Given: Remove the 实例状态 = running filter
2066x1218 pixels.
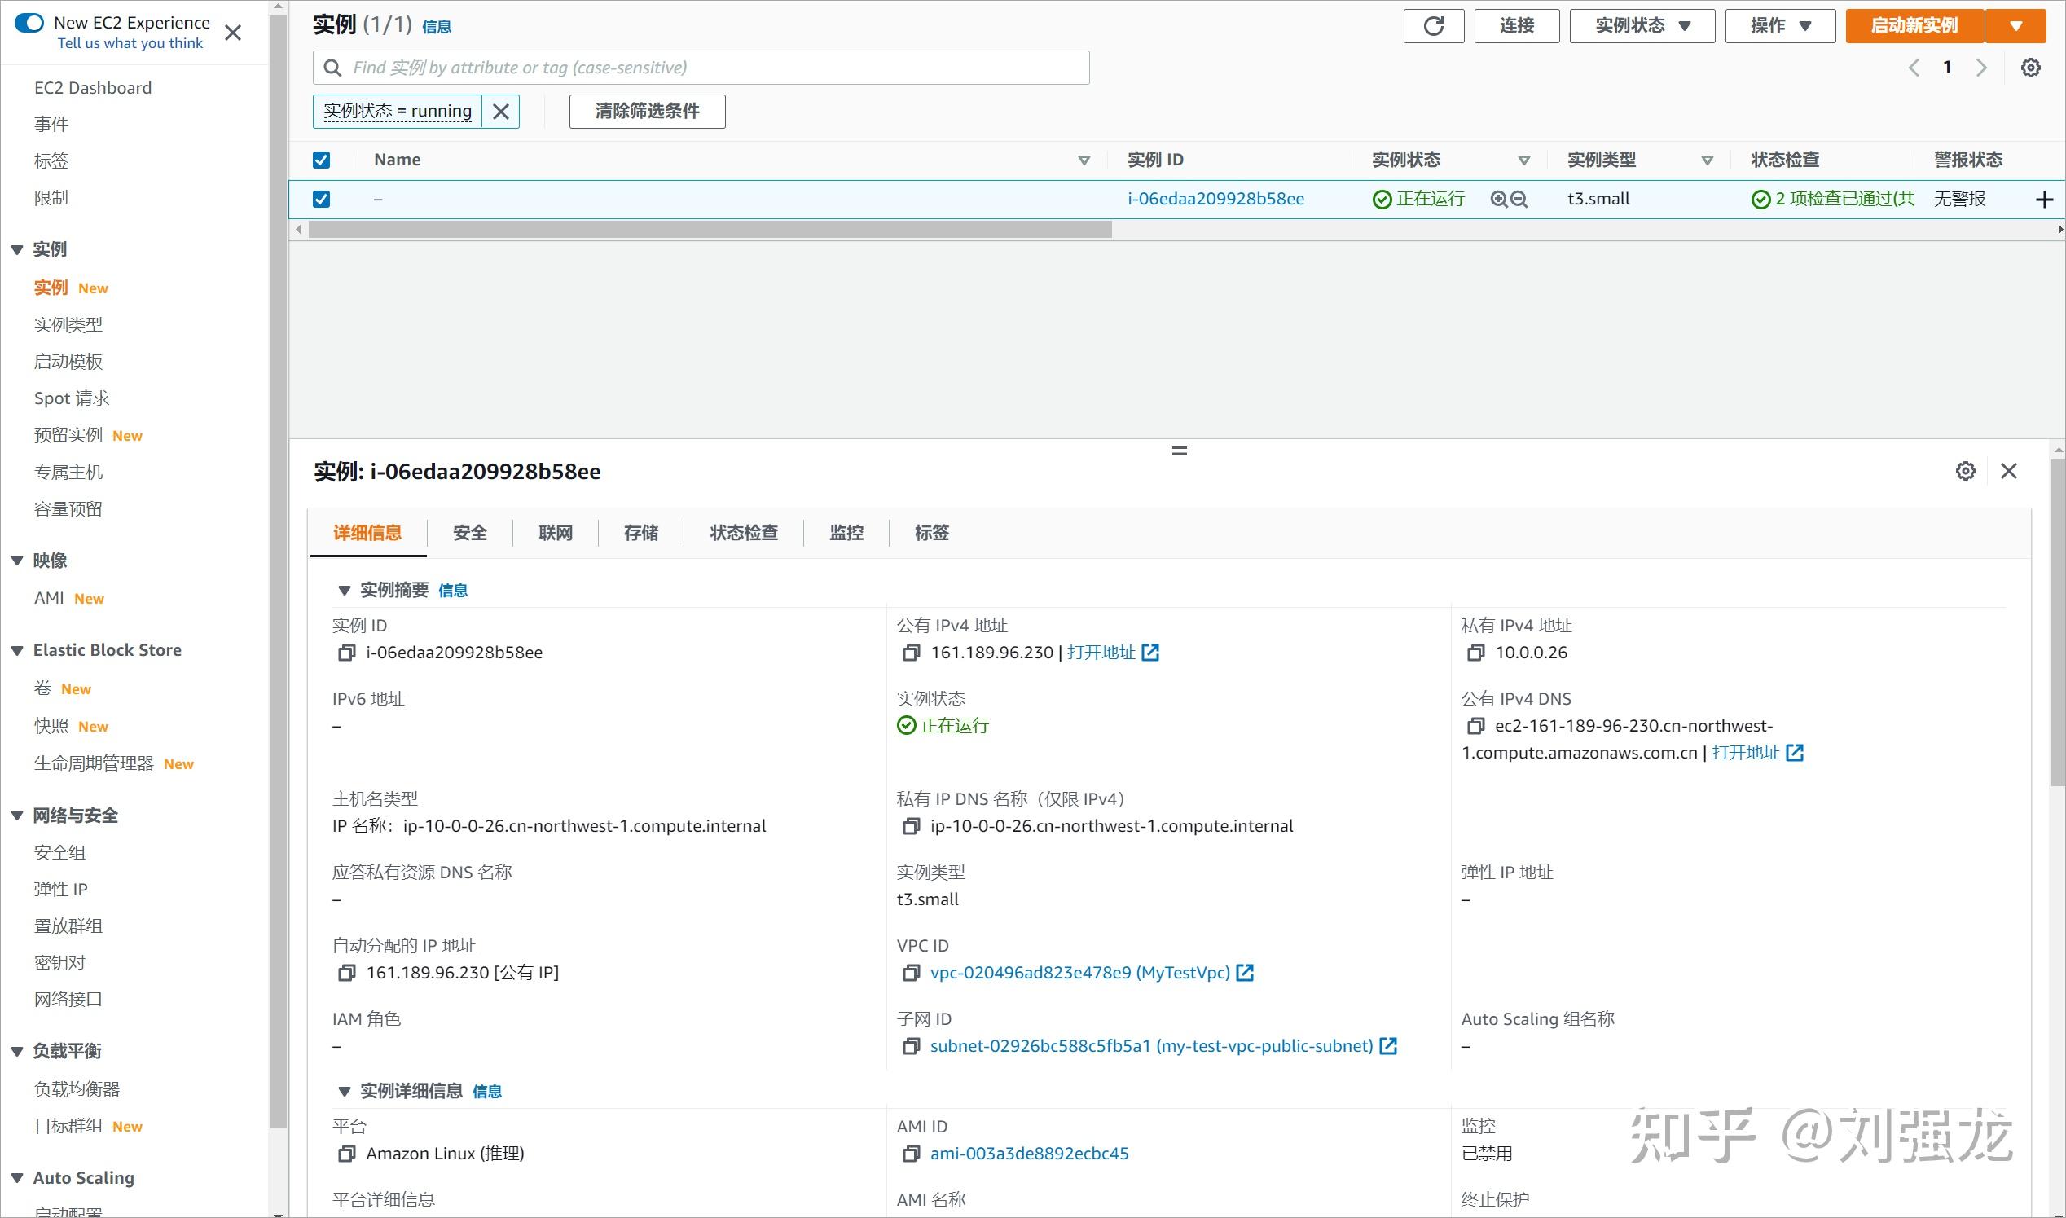Looking at the screenshot, I should 500,111.
